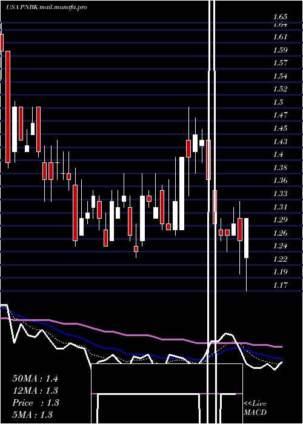This screenshot has height=424, width=303.
Task: Click the 1.57 price axis label
Action: [x=280, y=63]
